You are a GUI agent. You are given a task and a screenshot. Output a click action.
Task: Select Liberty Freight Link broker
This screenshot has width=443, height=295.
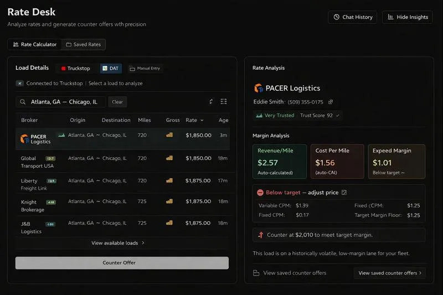(34, 184)
